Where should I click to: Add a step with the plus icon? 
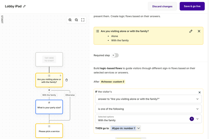coord(49,90)
